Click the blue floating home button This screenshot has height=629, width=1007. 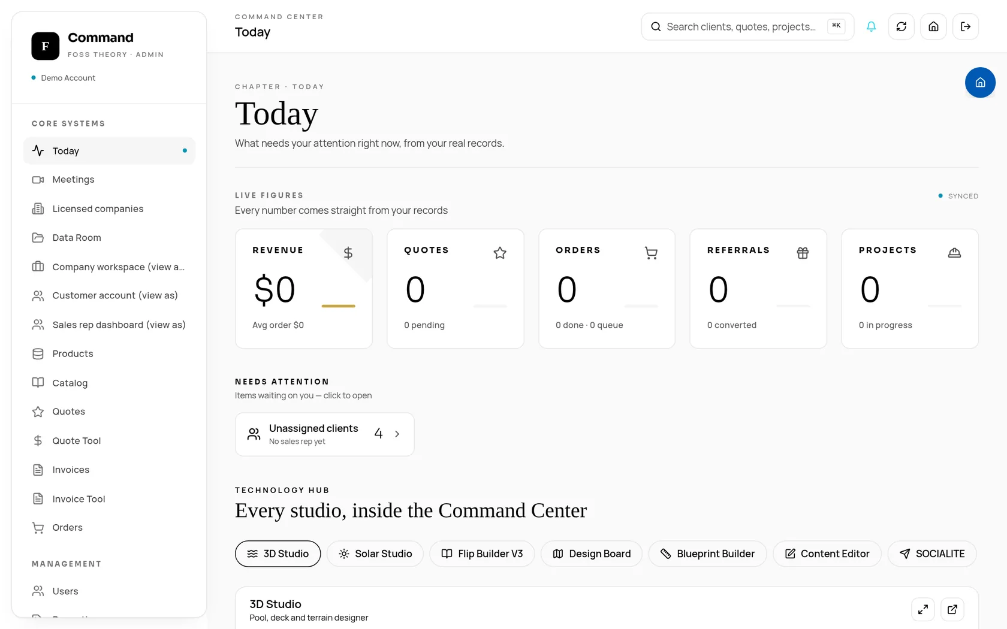coord(980,83)
